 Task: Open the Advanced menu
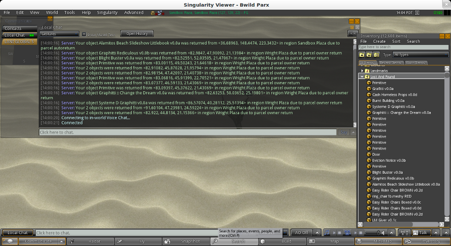click(133, 12)
